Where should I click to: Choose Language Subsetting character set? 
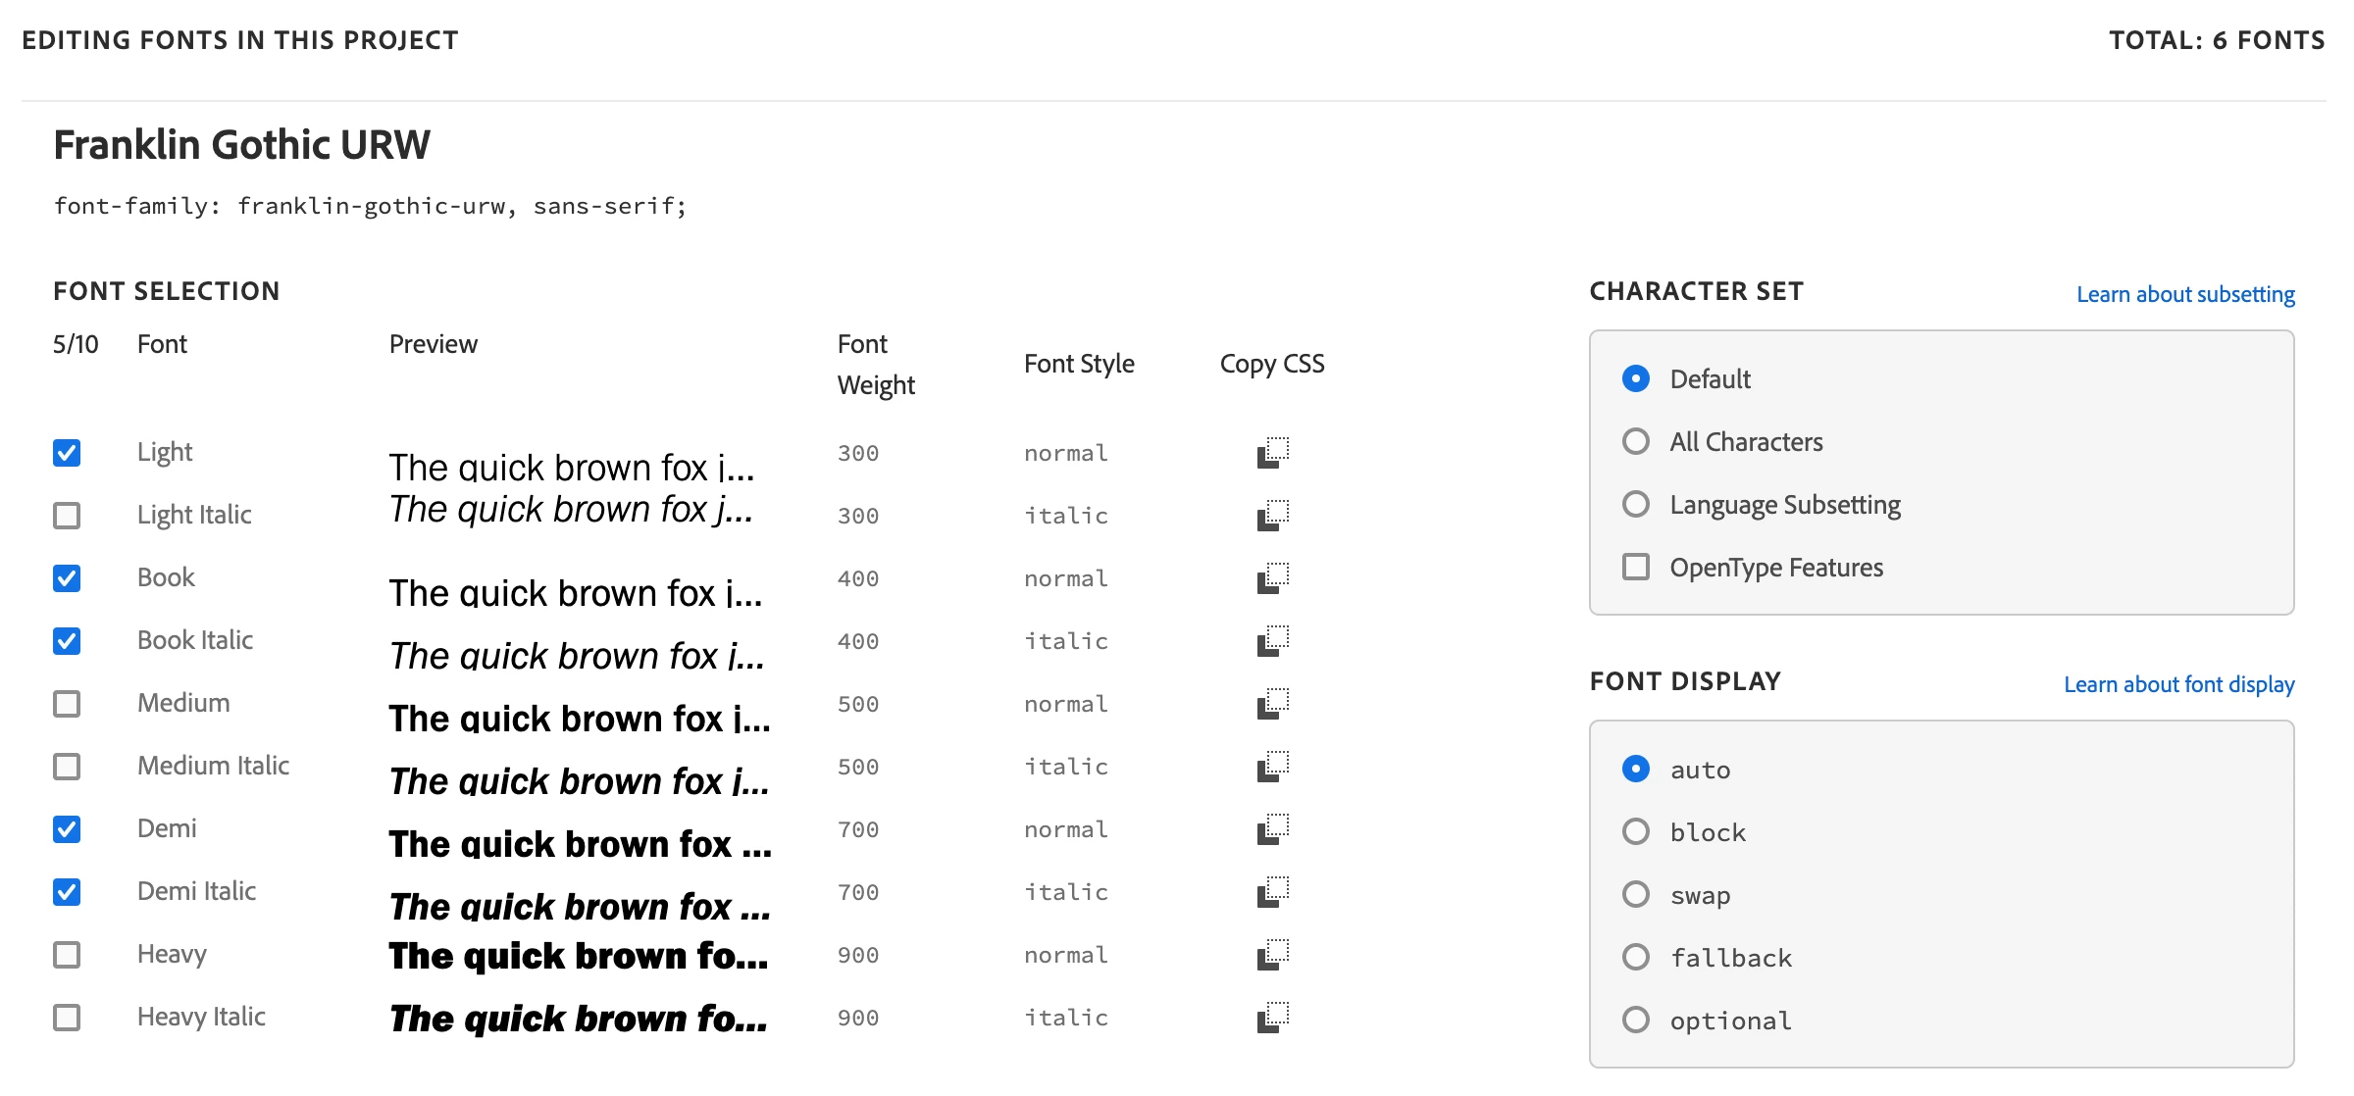[1636, 505]
